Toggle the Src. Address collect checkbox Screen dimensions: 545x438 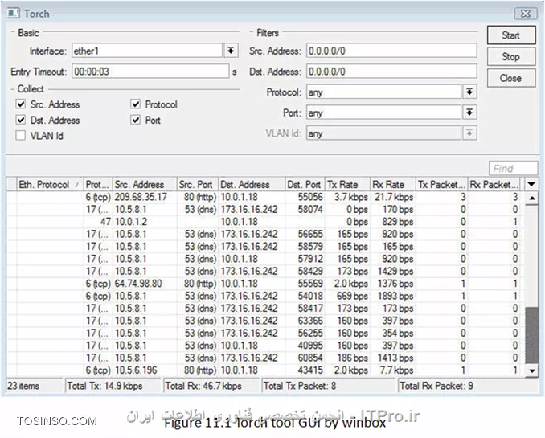tap(21, 104)
